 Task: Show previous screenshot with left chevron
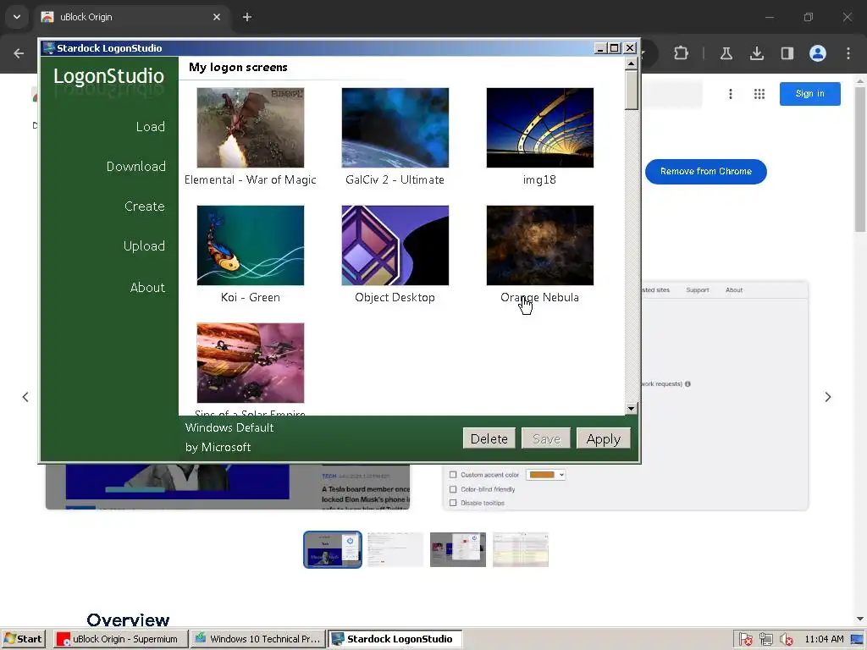point(25,397)
